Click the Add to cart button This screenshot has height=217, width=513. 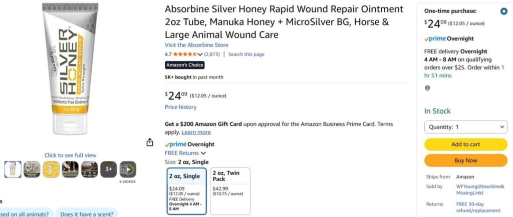(x=465, y=144)
